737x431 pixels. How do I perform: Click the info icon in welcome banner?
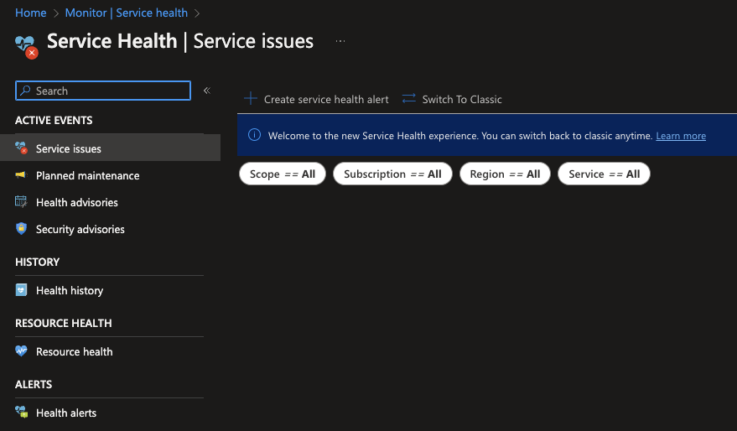tap(254, 135)
